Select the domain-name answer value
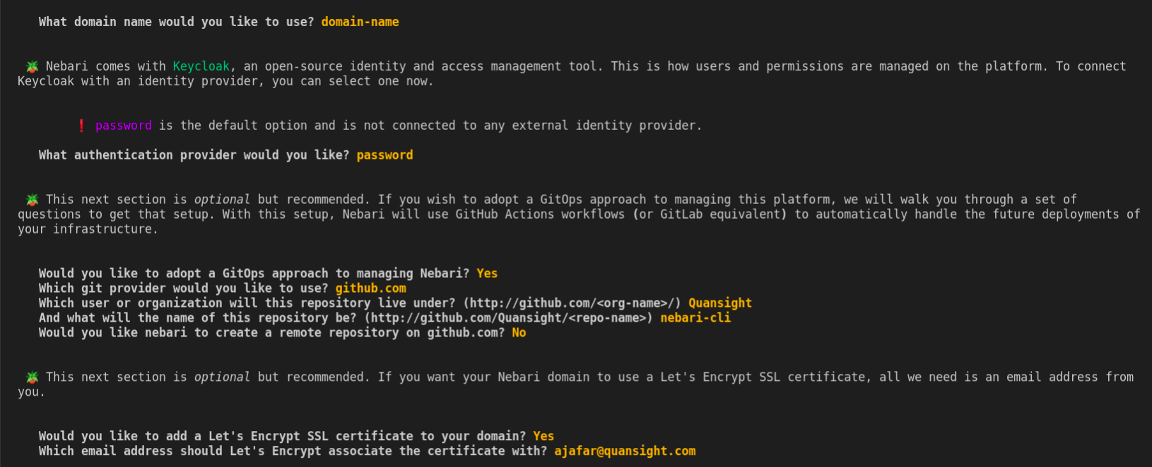The width and height of the screenshot is (1152, 467). pyautogui.click(x=360, y=22)
